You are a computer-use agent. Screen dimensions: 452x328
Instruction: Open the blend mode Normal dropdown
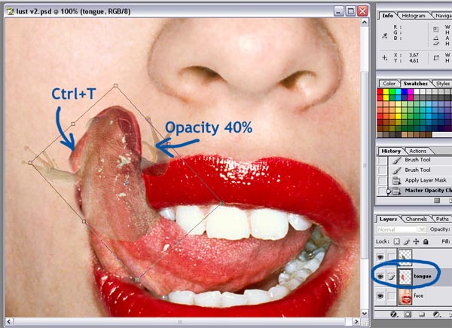point(399,229)
